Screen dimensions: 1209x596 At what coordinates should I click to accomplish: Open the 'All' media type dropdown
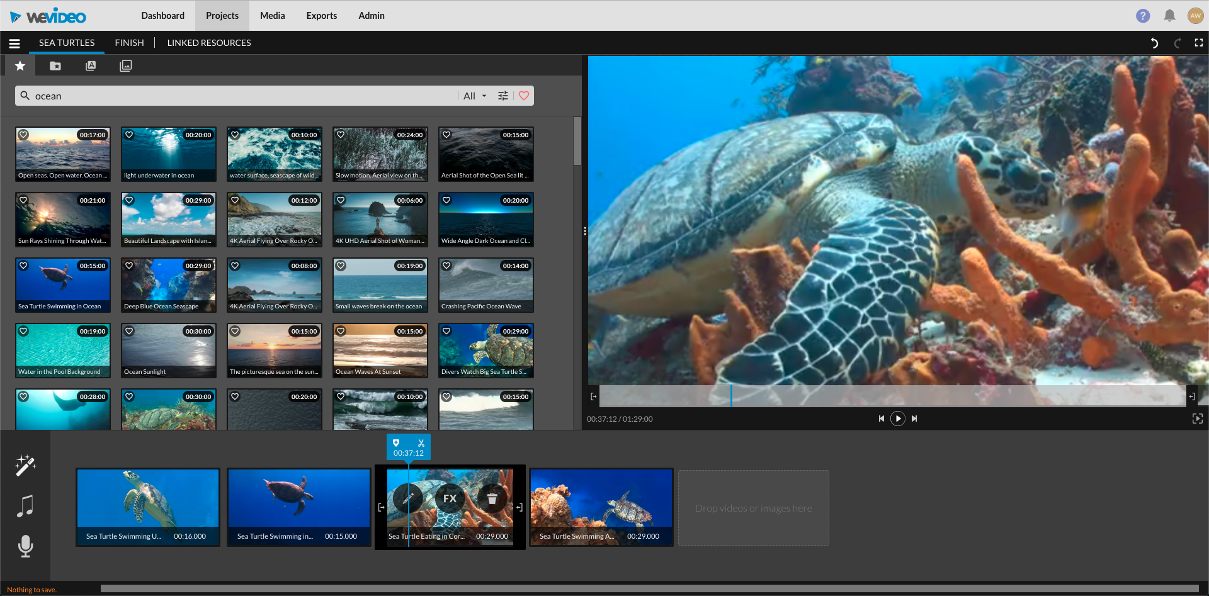pyautogui.click(x=474, y=95)
